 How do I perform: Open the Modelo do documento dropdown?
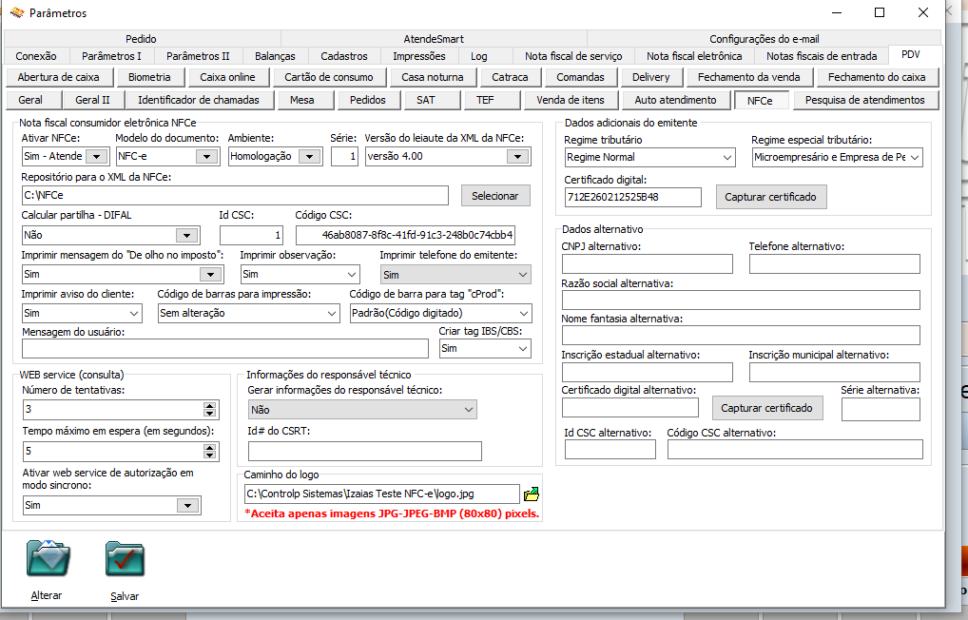click(206, 157)
